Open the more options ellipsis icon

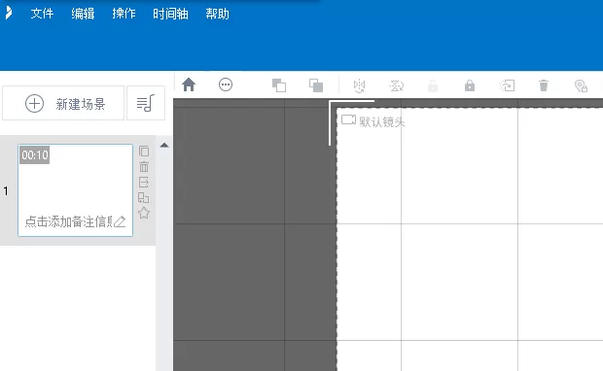coord(226,84)
